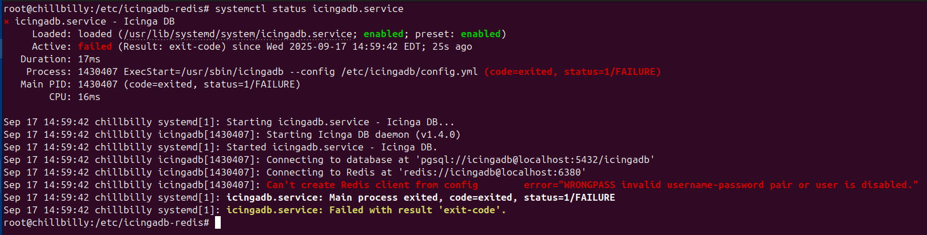Click the red failed word on Active line
Image resolution: width=927 pixels, height=235 pixels.
pyautogui.click(x=95, y=47)
